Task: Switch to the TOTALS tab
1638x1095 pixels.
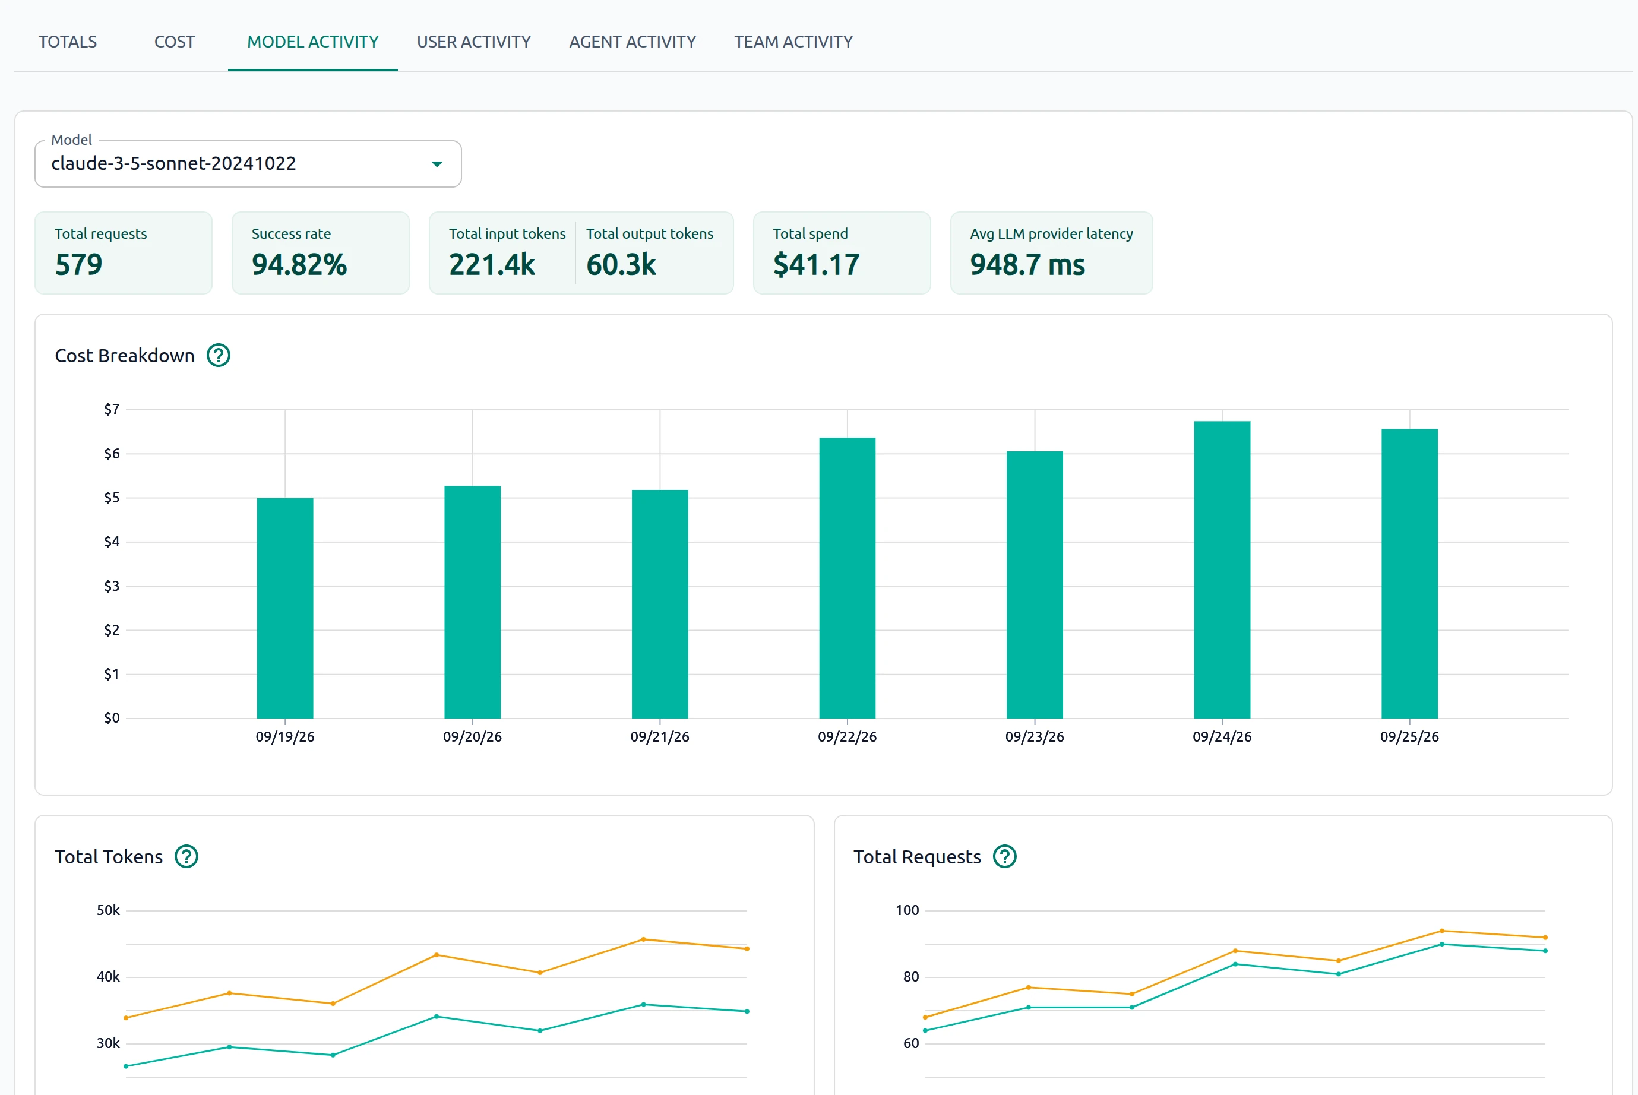Action: [x=68, y=42]
